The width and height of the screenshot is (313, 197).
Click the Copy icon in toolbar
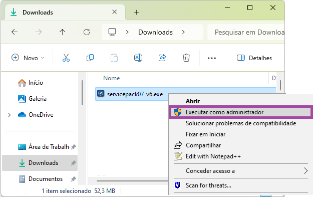point(90,58)
